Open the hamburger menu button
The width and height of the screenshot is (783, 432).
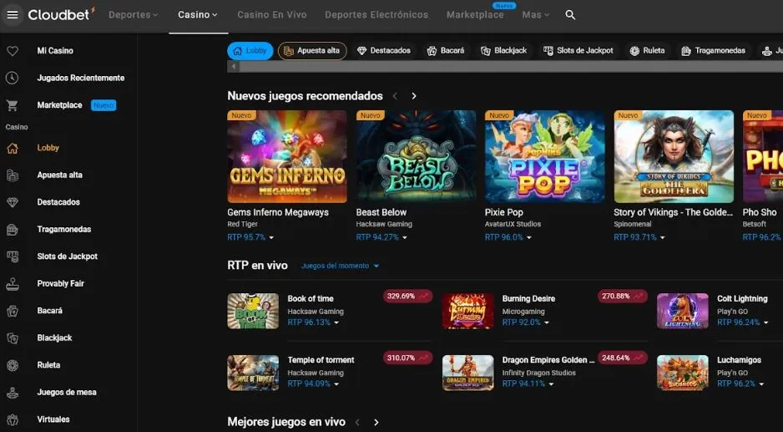(13, 15)
